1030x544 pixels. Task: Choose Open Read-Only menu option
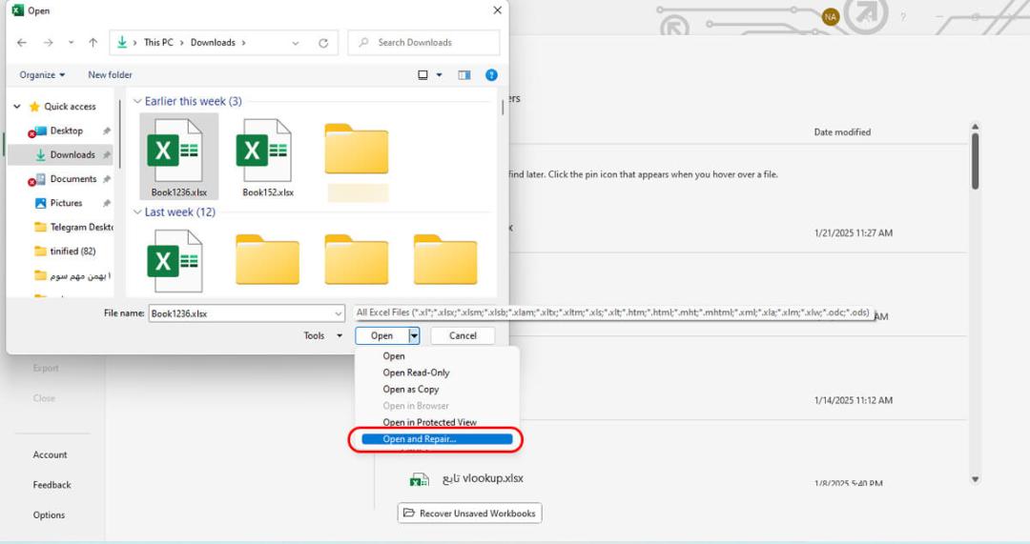416,373
